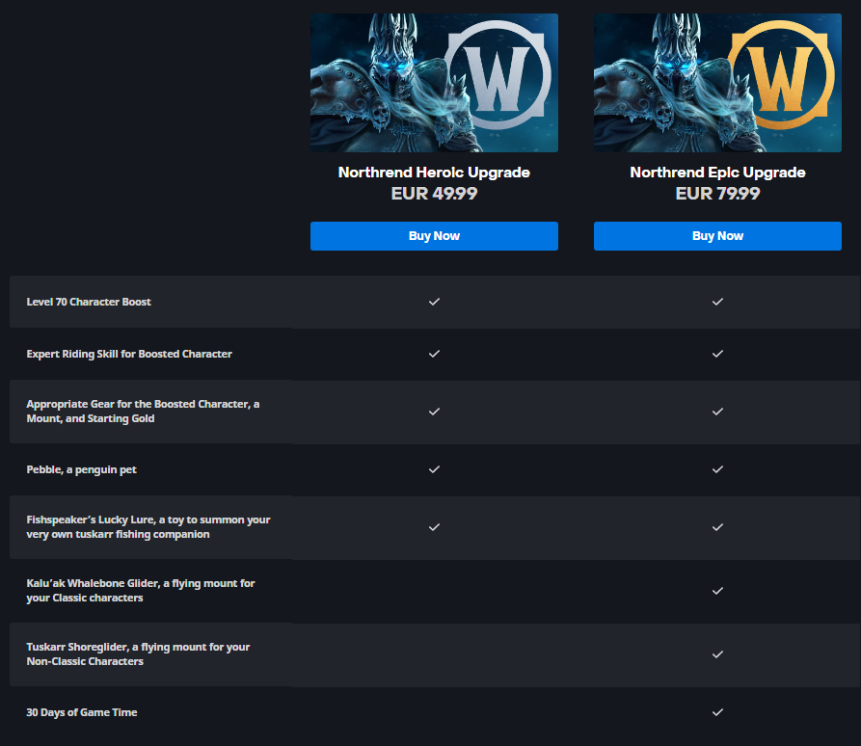The image size is (861, 746).
Task: Click the Northrend Heroic Upgrade title
Action: (434, 173)
